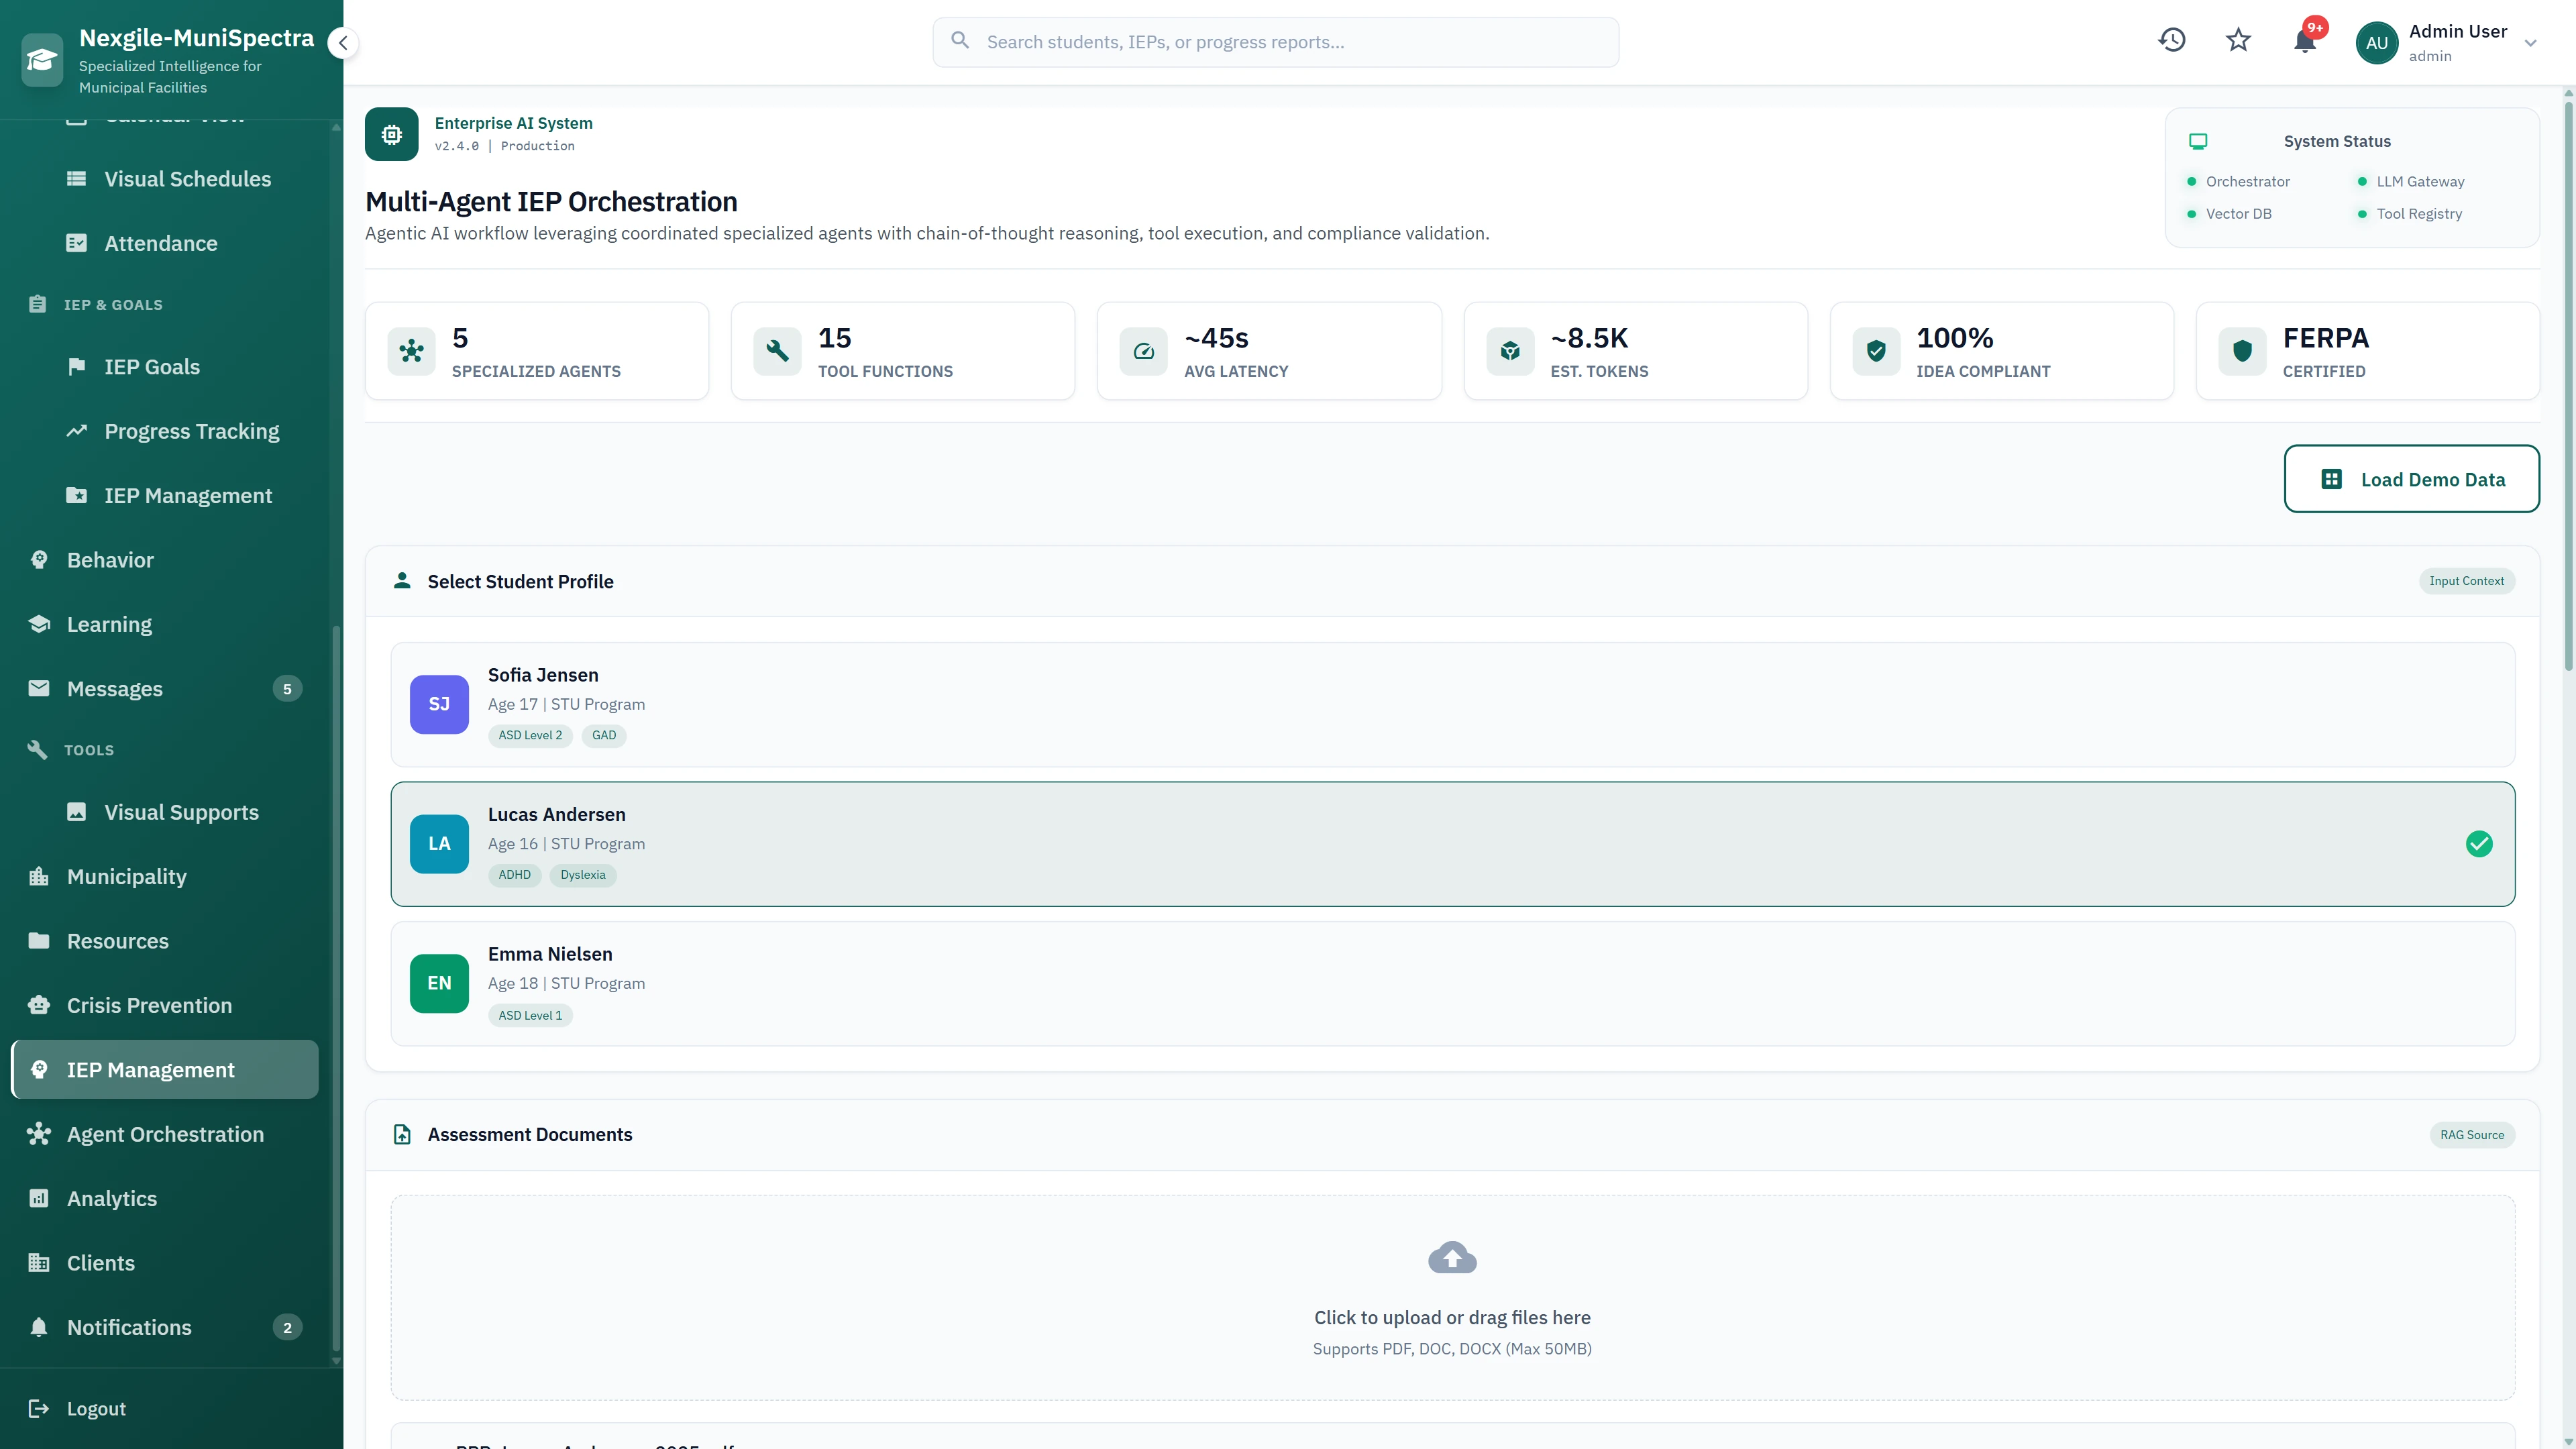Click the Progress Tracking trend icon
This screenshot has height=1449, width=2576.
pos(77,430)
